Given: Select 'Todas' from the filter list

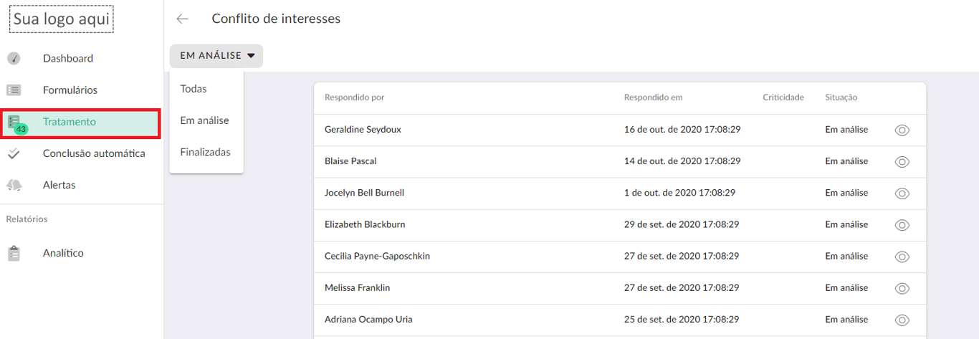Looking at the screenshot, I should click(x=194, y=89).
